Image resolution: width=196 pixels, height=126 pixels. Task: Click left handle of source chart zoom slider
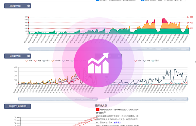tap(19, 99)
